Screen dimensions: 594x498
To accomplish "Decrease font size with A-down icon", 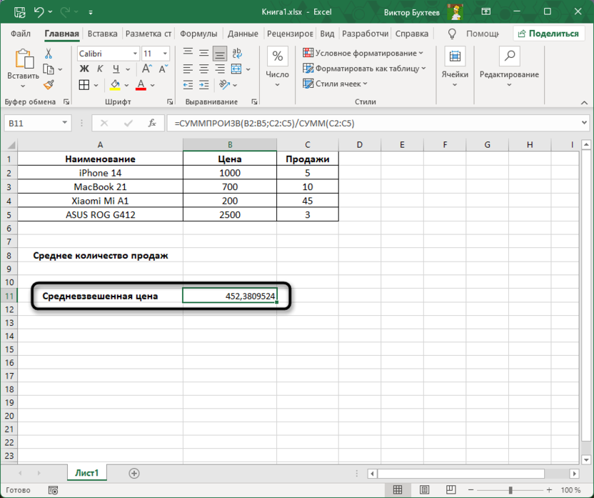I will tap(163, 69).
